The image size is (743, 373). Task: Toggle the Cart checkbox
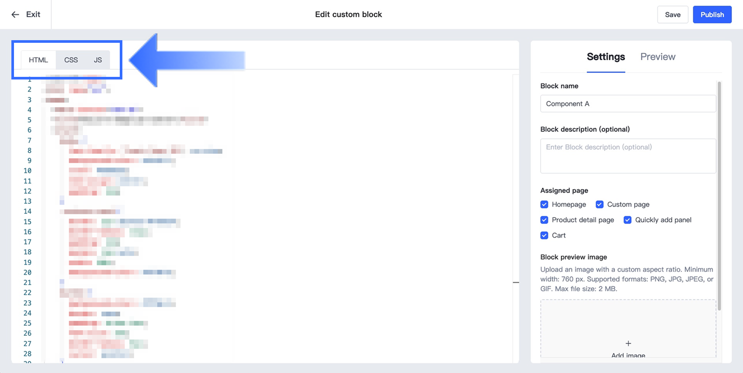(544, 235)
